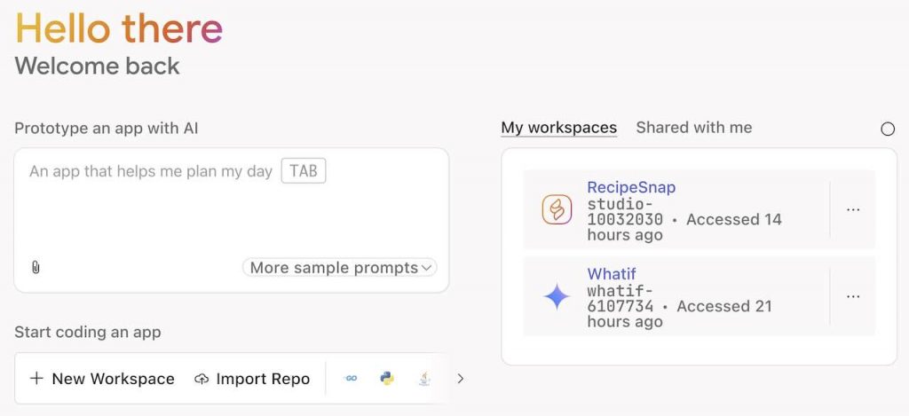This screenshot has height=416, width=909.
Task: Click the Import Repo button
Action: pos(252,379)
